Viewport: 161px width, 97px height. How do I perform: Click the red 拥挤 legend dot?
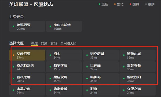pos(130,4)
